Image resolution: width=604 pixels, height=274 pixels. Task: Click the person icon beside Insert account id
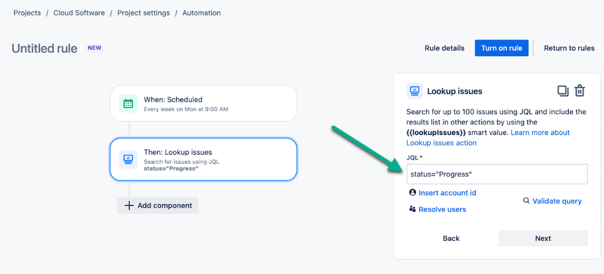click(412, 192)
